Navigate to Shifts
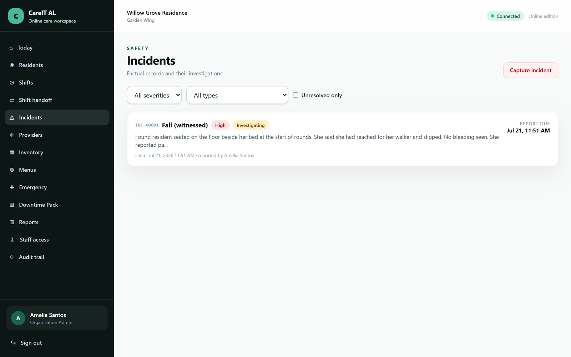The width and height of the screenshot is (571, 357). tap(57, 82)
